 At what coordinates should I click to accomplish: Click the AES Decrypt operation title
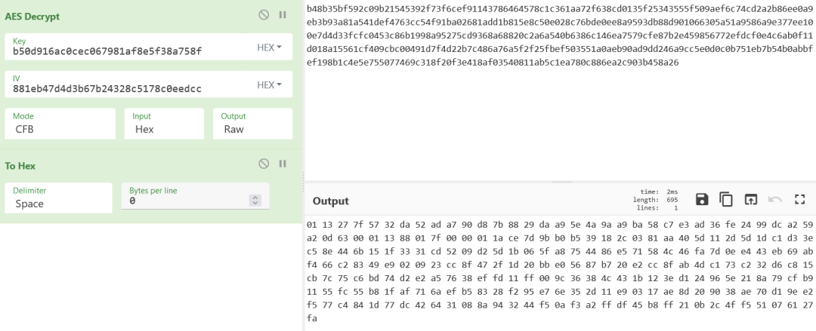(x=32, y=16)
